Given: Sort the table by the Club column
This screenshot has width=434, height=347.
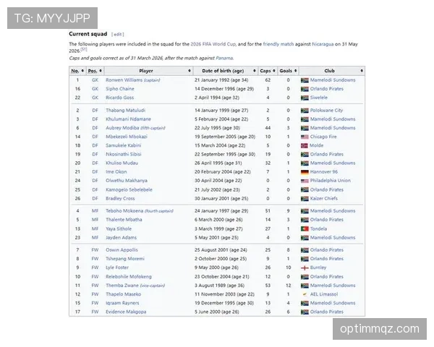Looking at the screenshot, I should (362, 71).
